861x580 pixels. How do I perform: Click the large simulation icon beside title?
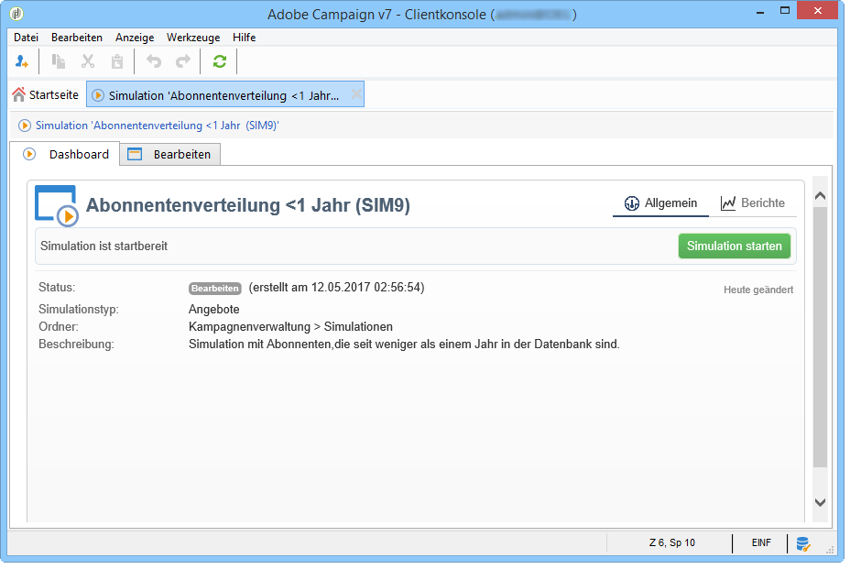(57, 206)
